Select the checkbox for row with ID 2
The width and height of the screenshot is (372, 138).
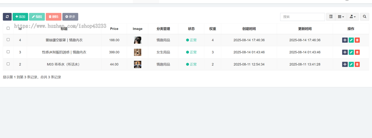[x=8, y=64]
